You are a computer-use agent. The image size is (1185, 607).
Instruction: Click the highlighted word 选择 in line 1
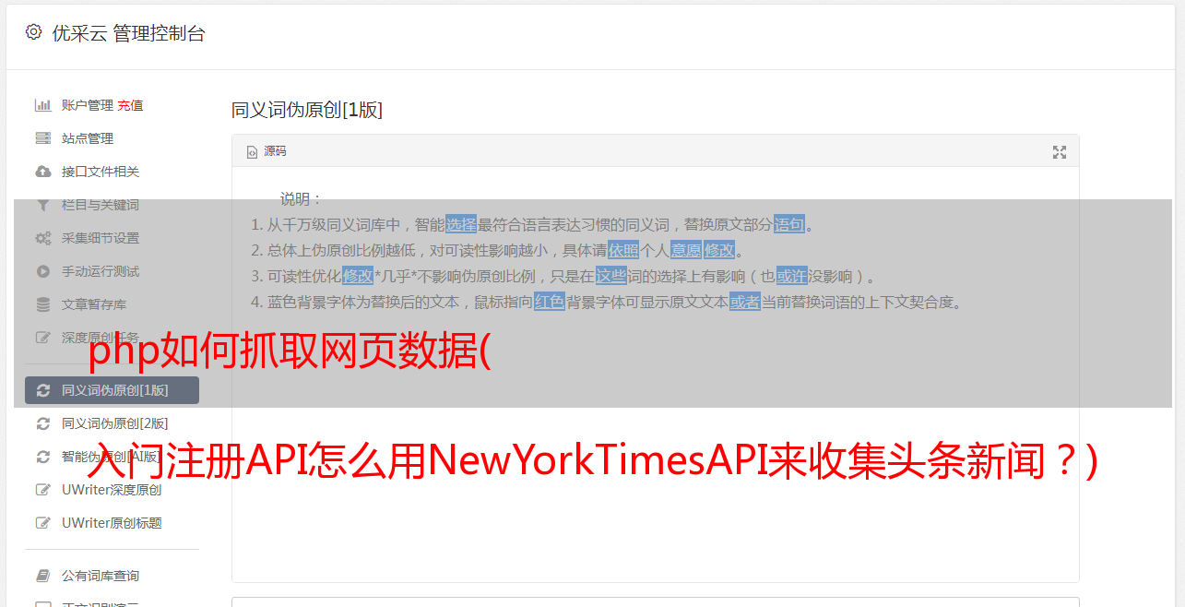[x=461, y=224]
